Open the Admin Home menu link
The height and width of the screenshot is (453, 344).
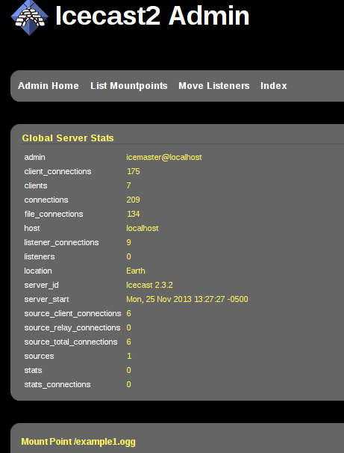click(x=49, y=86)
